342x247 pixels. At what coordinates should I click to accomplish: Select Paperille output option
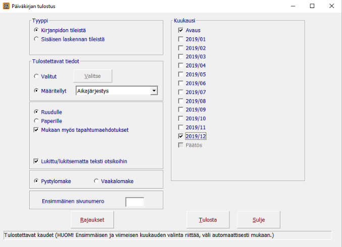pyautogui.click(x=36, y=121)
